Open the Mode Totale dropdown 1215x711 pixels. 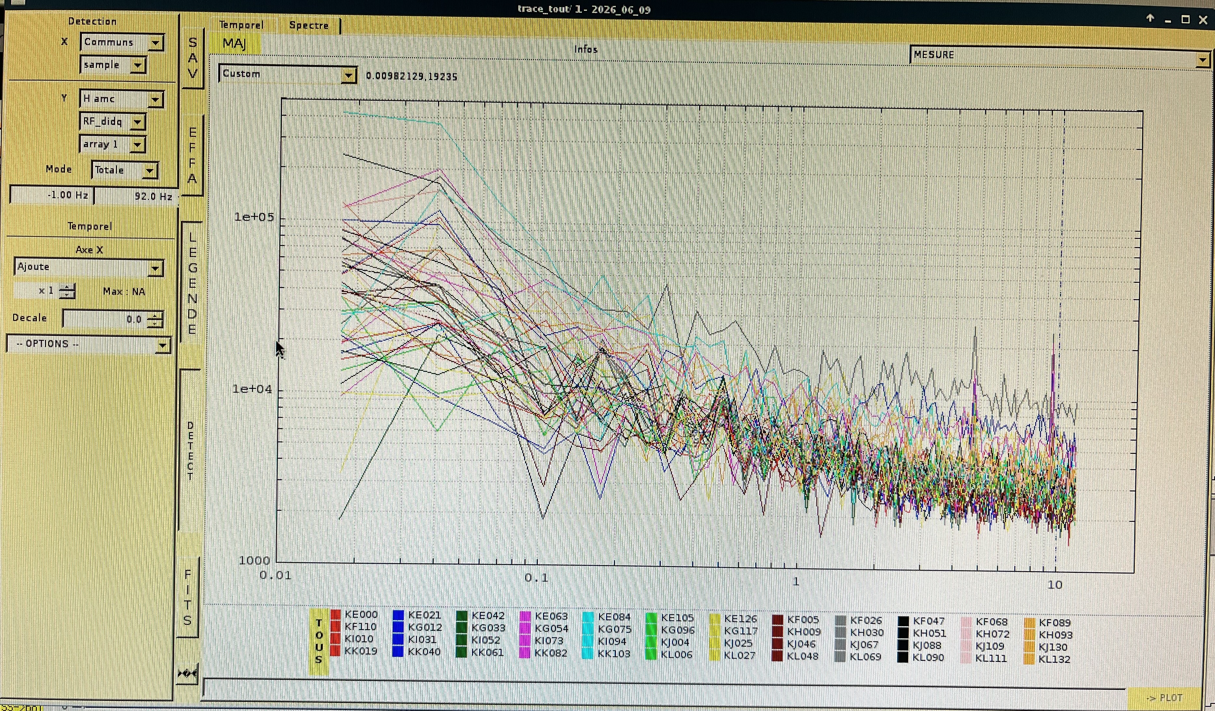click(124, 170)
